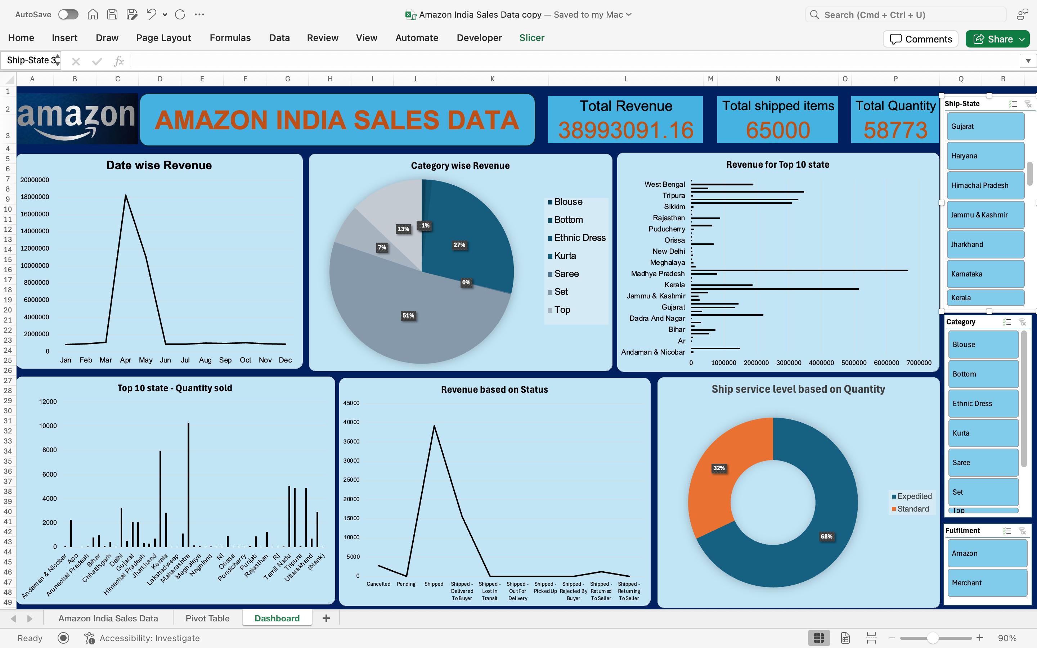Expand the formula bar arrow

[1028, 61]
